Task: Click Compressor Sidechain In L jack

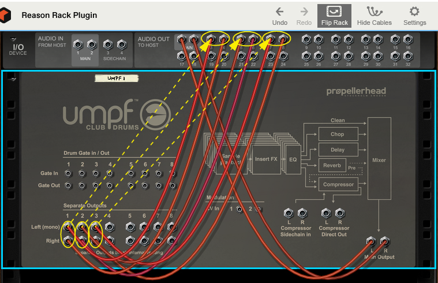Action: (289, 213)
